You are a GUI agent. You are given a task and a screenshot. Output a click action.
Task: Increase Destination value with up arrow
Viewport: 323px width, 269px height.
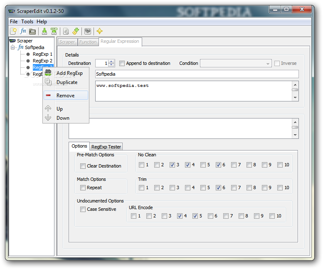tap(111, 62)
